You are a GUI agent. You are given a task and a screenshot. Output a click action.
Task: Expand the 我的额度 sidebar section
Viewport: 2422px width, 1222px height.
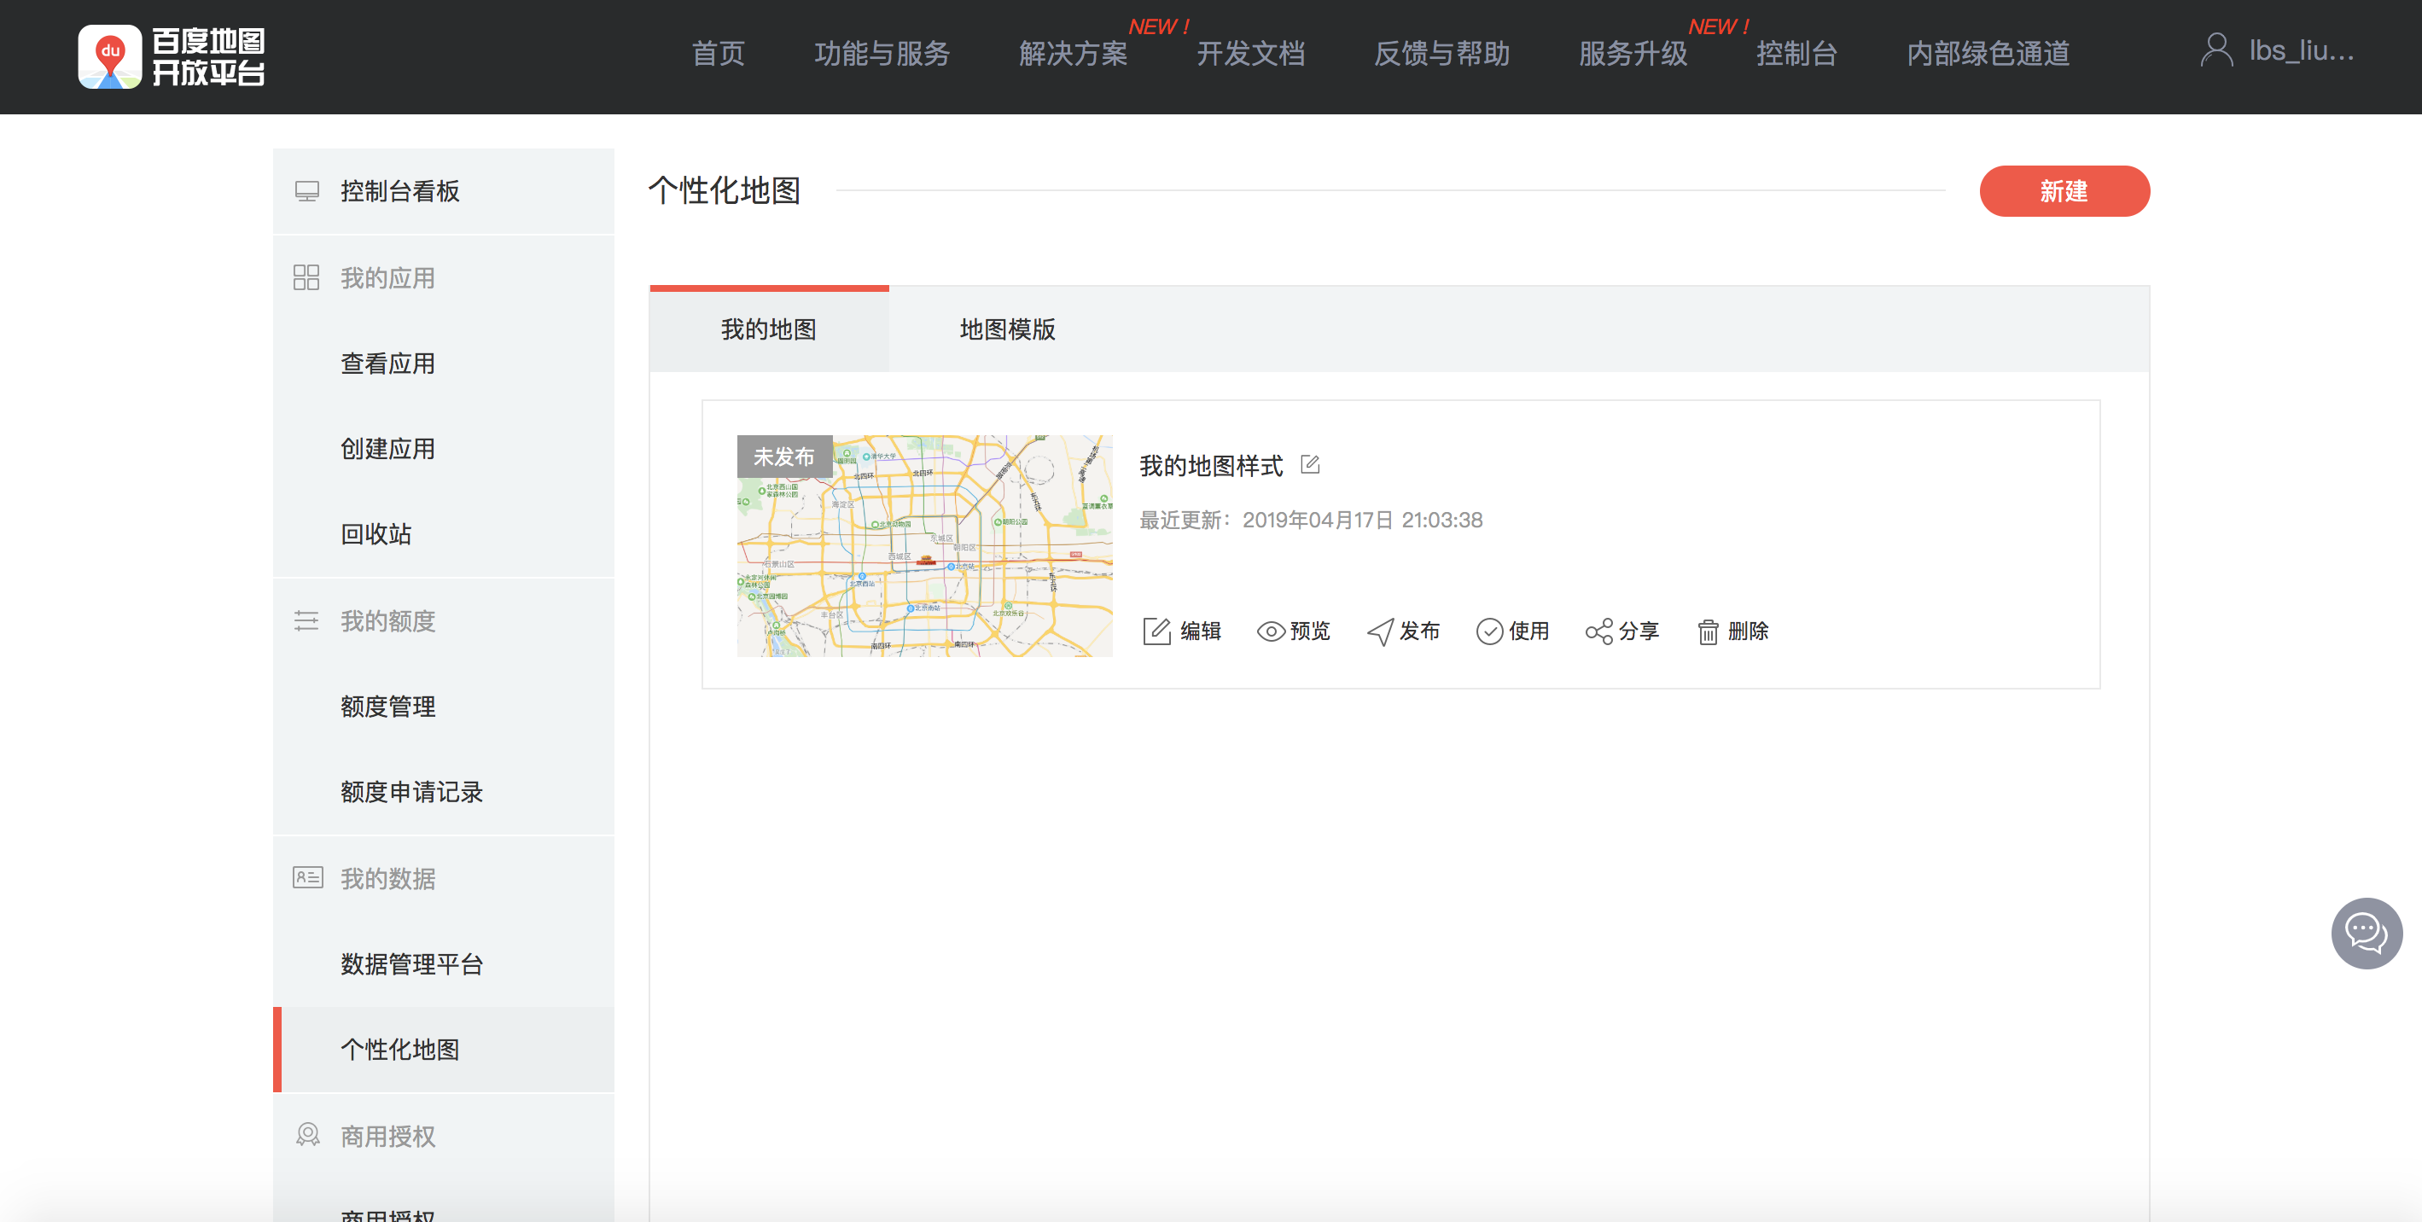pyautogui.click(x=387, y=620)
